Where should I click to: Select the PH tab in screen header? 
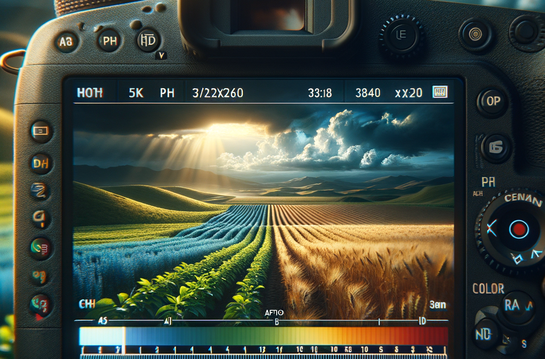pos(167,93)
